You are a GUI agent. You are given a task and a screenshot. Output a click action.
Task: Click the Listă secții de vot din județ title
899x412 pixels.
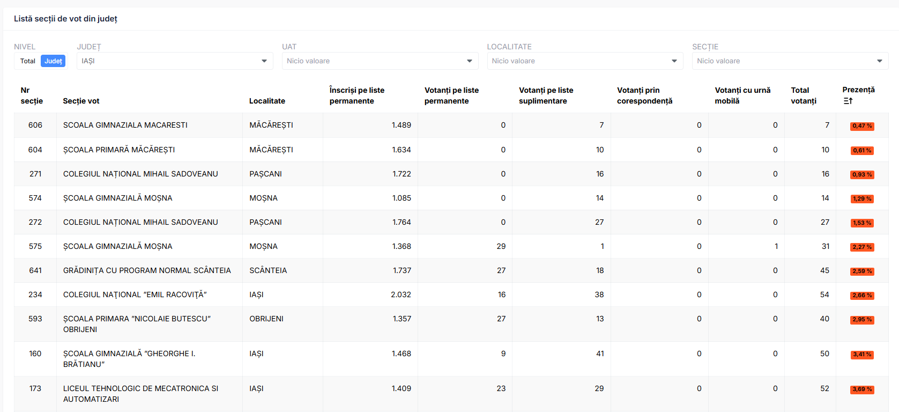tap(65, 19)
